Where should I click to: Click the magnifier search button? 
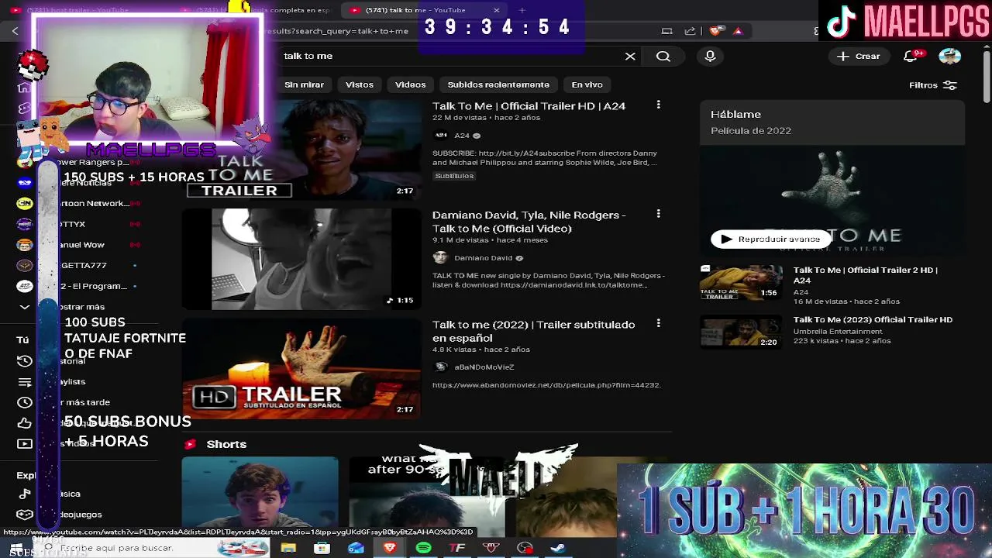click(663, 56)
